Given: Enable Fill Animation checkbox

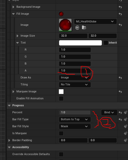Looking at the screenshot, I should tap(61, 99).
